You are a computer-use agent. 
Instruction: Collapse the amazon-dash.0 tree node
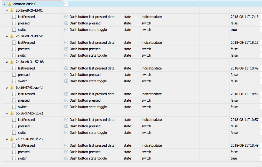(4, 4)
